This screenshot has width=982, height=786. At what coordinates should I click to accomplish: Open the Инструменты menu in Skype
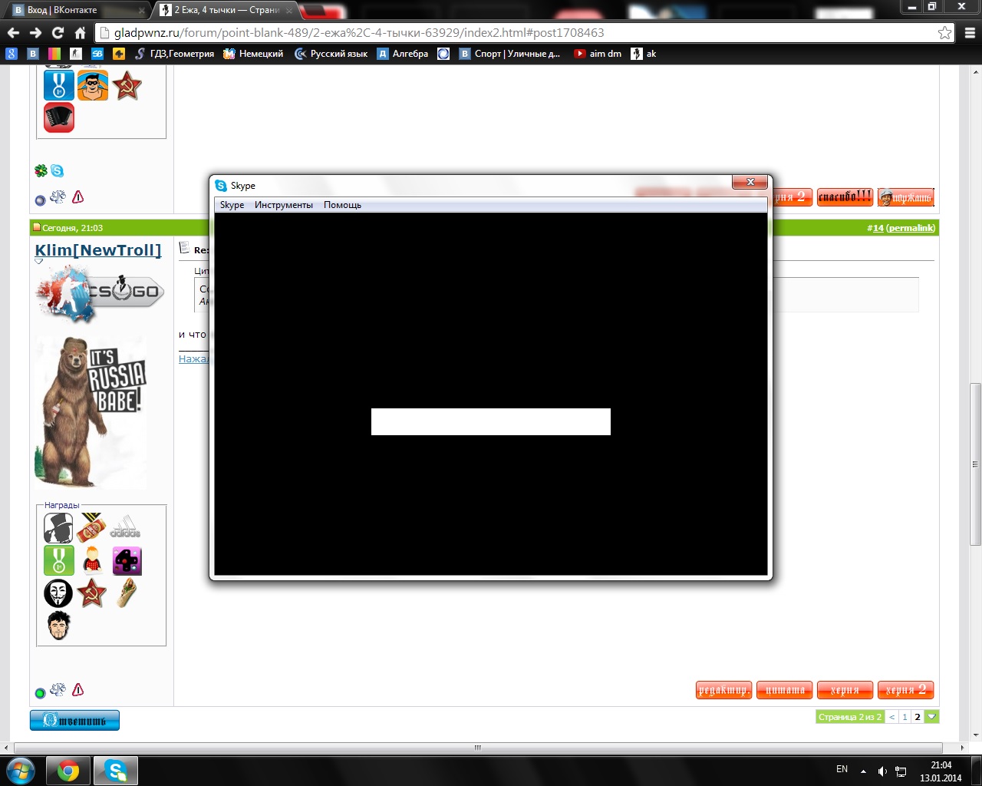pos(283,205)
